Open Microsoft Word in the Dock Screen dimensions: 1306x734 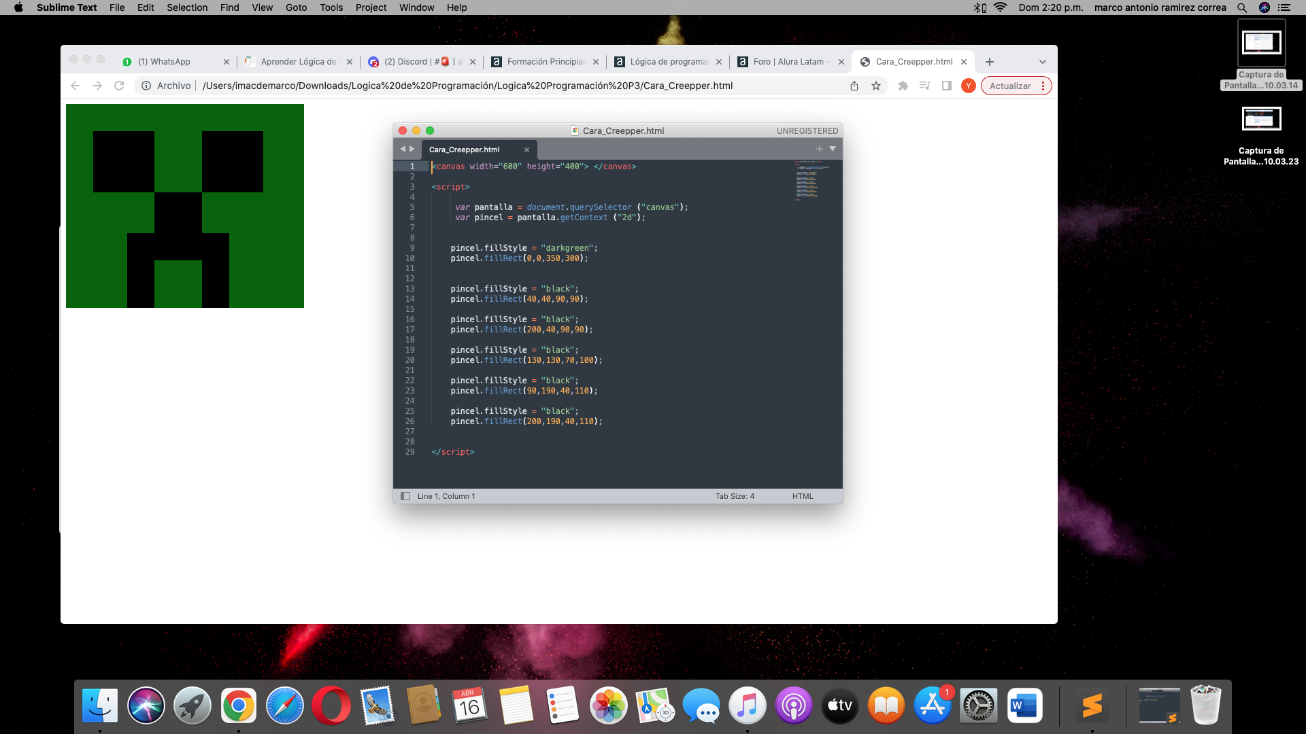click(1025, 706)
